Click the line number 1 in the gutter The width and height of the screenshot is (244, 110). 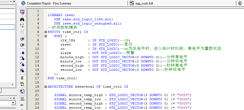click(x=38, y=11)
